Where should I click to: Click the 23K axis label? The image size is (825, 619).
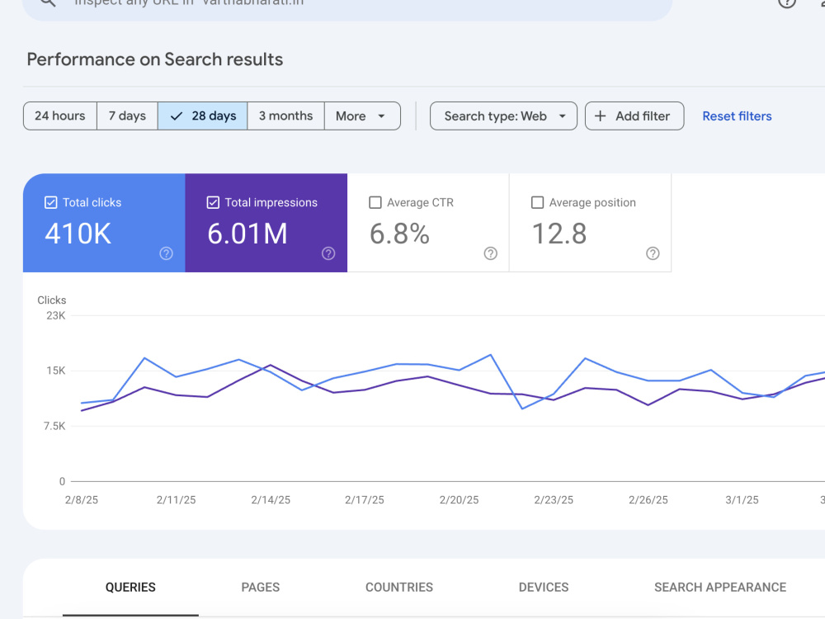(56, 316)
